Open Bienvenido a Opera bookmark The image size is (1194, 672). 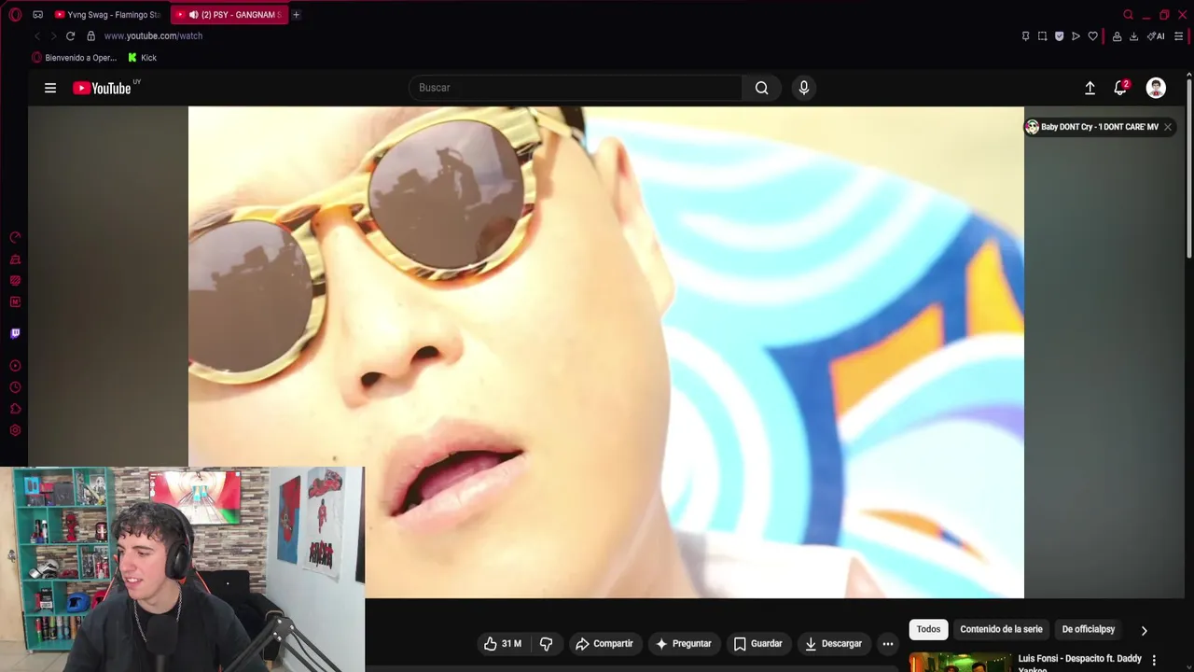75,58
